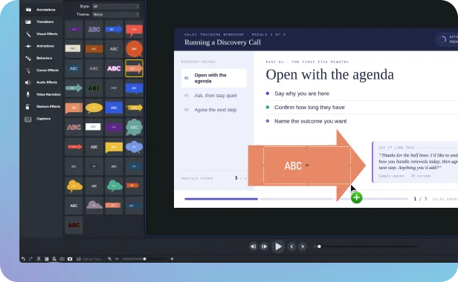Select the dark green ABC text callout
Viewport: 458px width, 282px height.
coord(94,88)
